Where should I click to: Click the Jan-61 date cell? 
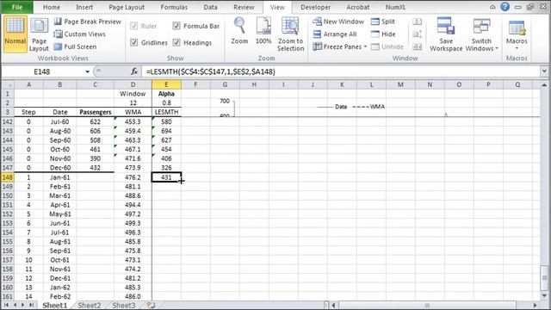click(60, 177)
